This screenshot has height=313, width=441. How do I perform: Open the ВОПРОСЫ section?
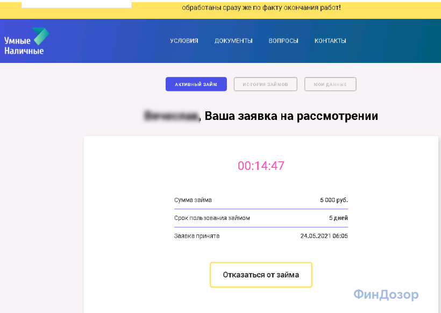point(283,41)
